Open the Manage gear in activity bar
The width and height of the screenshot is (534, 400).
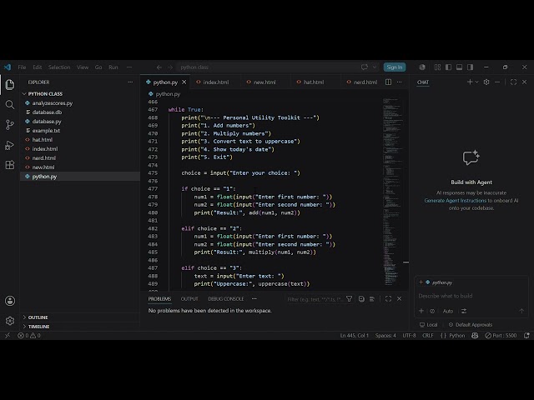pyautogui.click(x=10, y=320)
